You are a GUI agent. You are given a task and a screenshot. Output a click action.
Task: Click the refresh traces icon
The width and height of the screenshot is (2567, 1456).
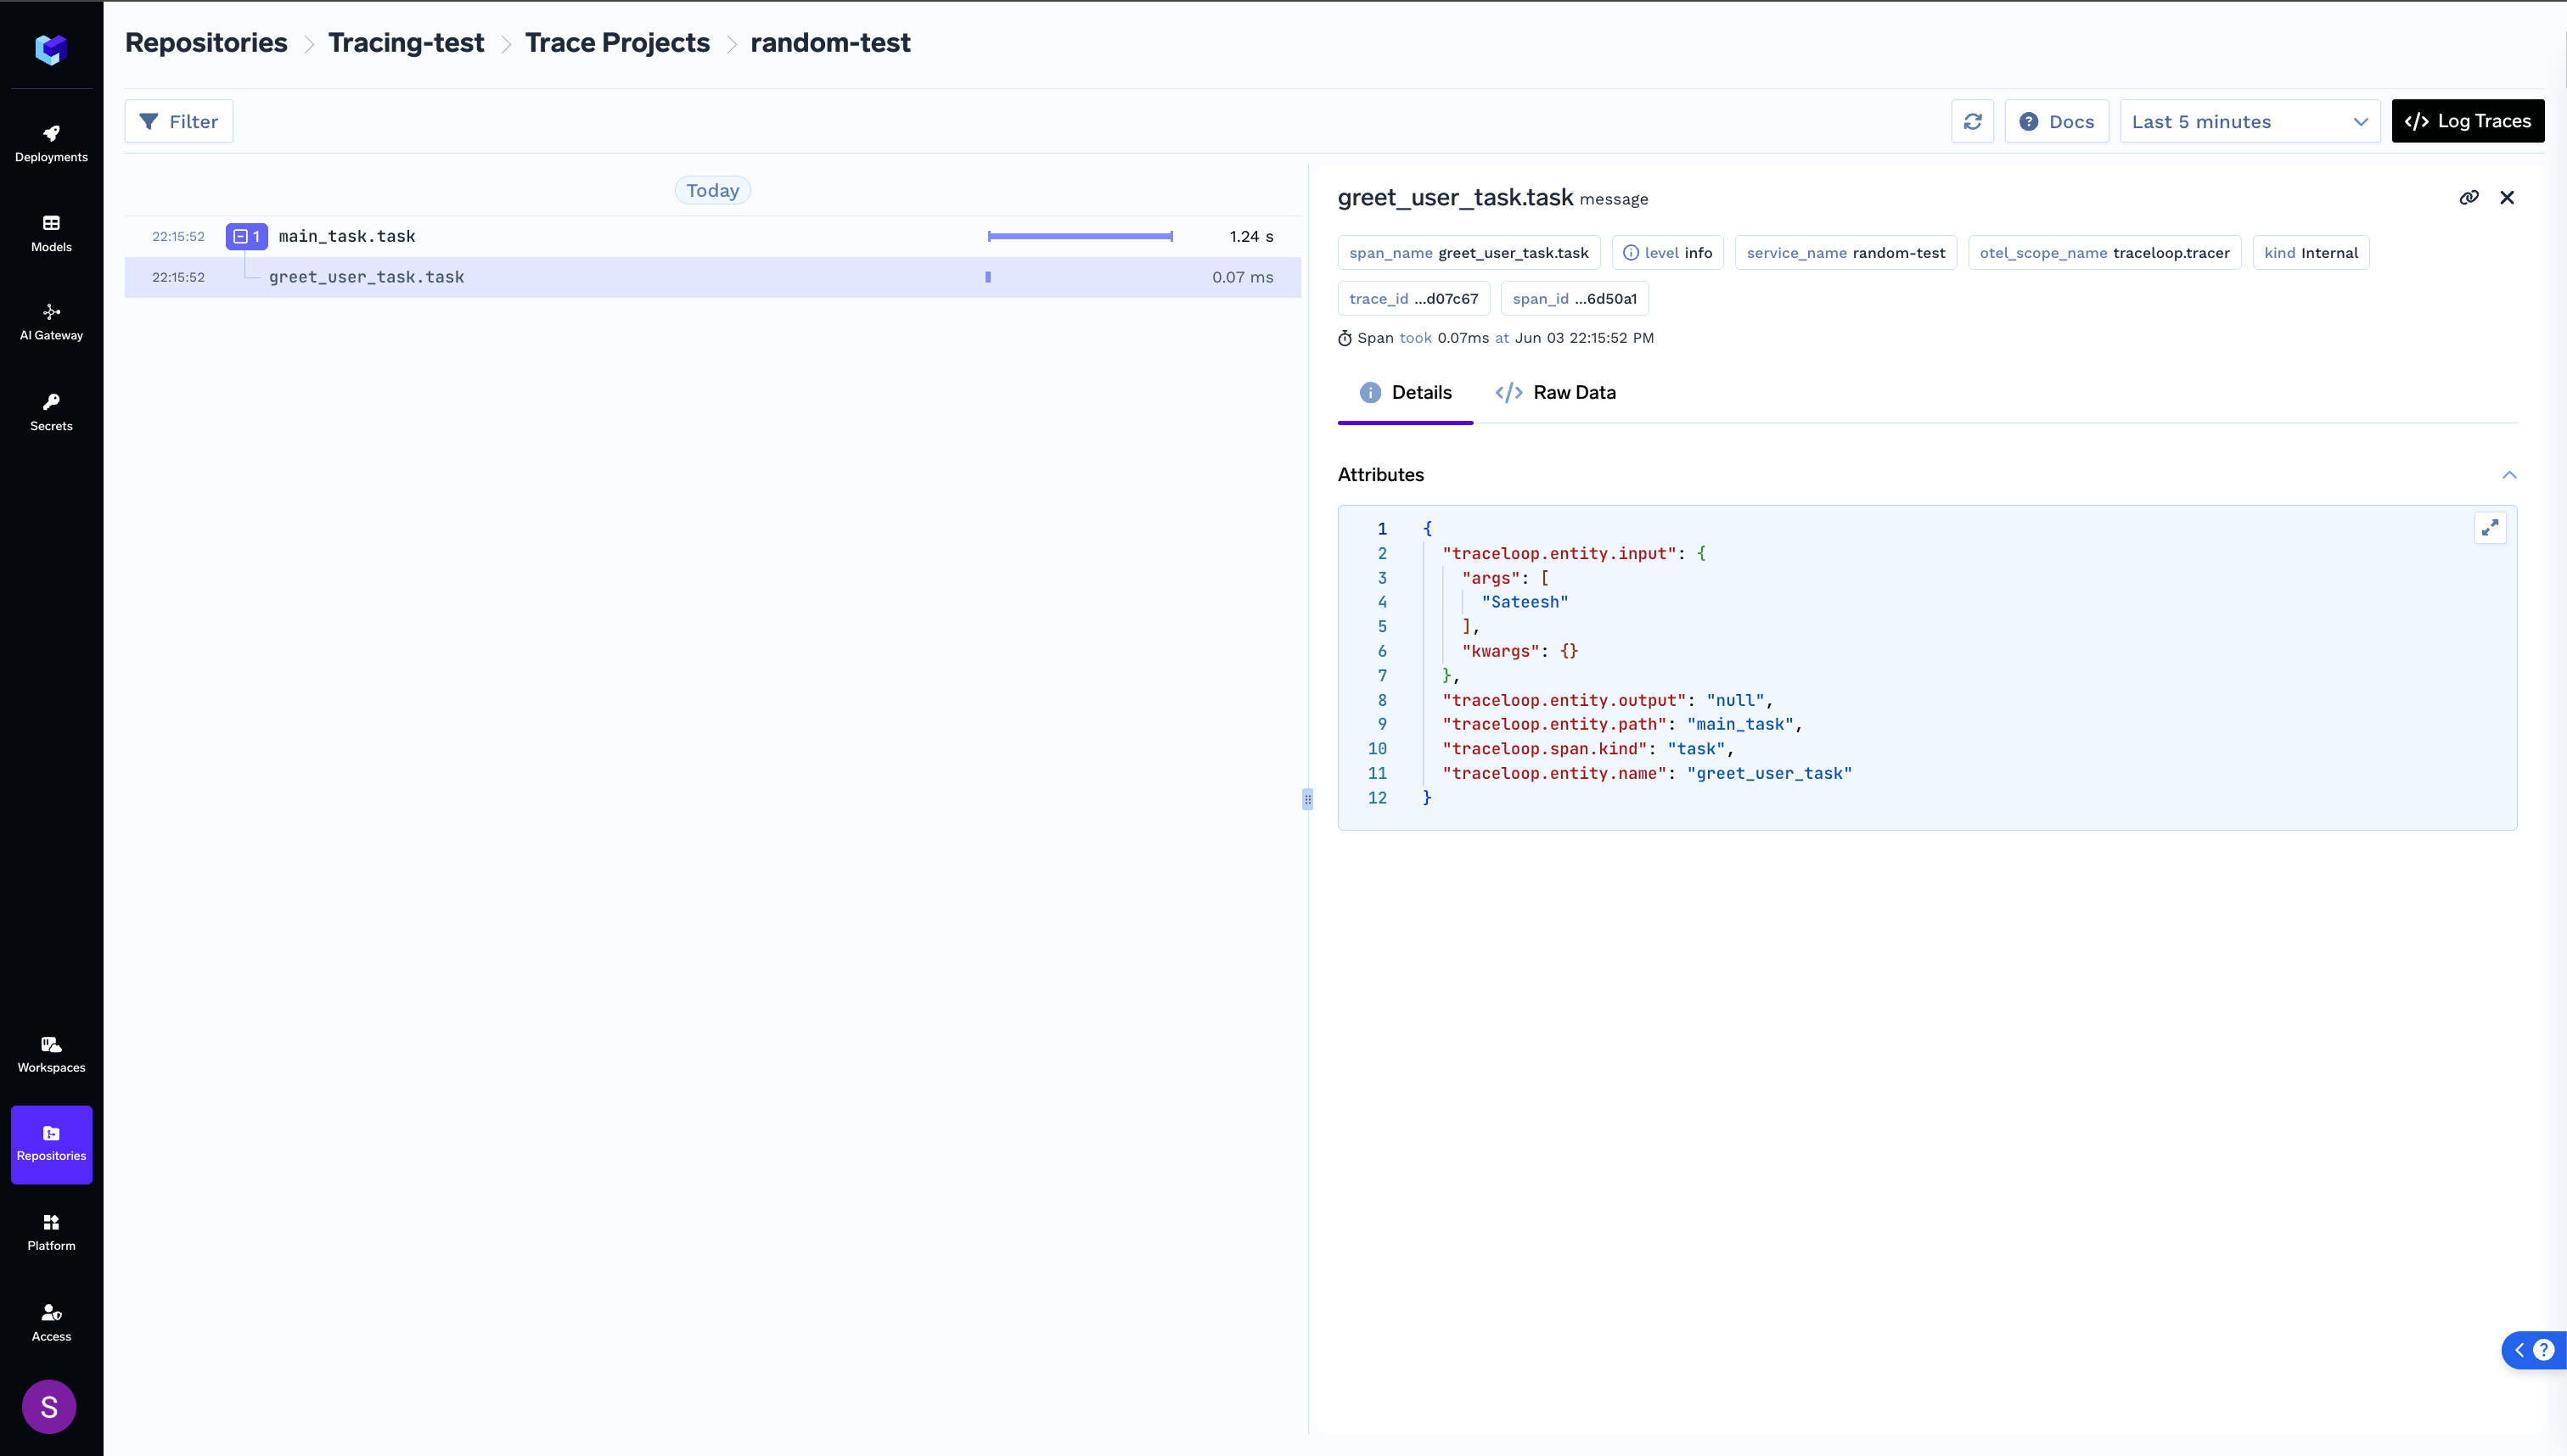[1972, 121]
